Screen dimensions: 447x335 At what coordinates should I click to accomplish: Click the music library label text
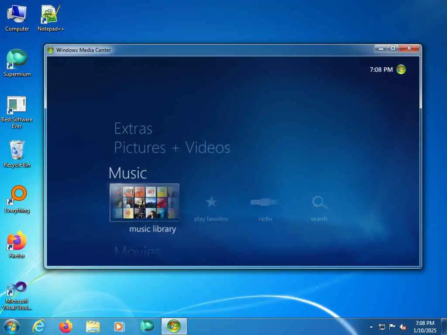click(x=152, y=229)
